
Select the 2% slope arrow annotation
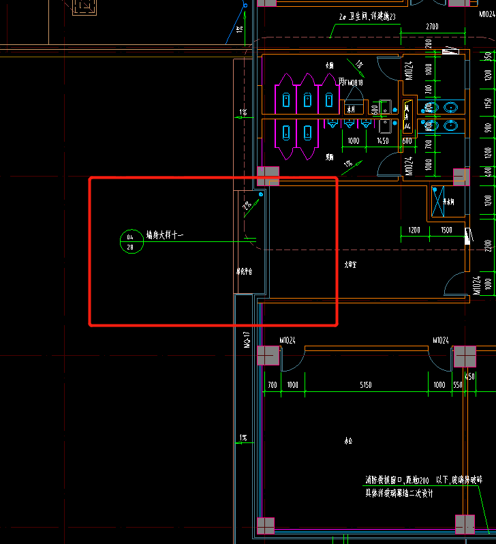(251, 208)
